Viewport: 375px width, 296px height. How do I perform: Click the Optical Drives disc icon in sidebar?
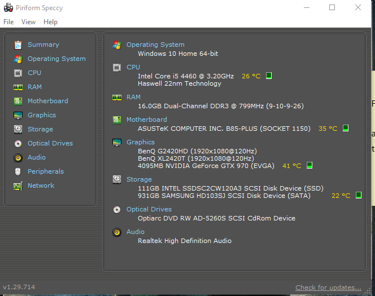[18, 143]
